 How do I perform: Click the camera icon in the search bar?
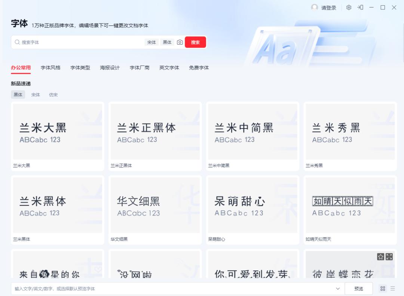click(180, 42)
